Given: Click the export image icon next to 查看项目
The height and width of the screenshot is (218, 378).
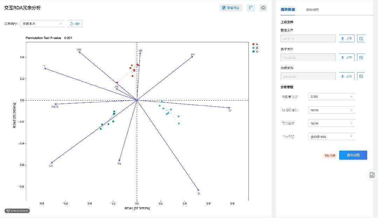Looking at the screenshot, I should pyautogui.click(x=251, y=8).
